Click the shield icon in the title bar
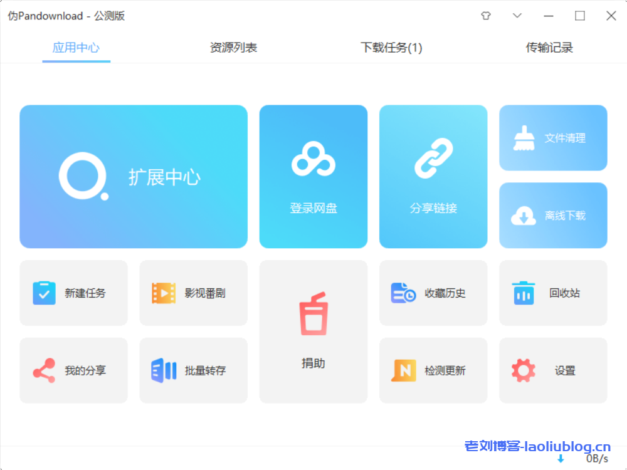Viewport: 627px width, 470px height. tap(486, 16)
